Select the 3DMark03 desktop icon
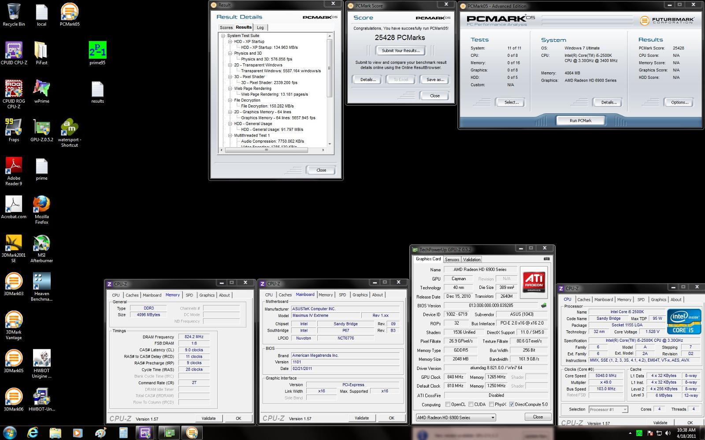Image resolution: width=705 pixels, height=440 pixels. pyautogui.click(x=14, y=284)
